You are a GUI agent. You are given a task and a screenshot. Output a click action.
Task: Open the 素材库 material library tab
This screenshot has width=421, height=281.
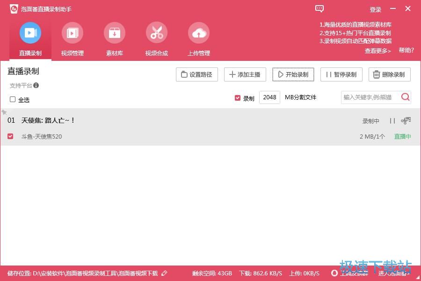[115, 39]
